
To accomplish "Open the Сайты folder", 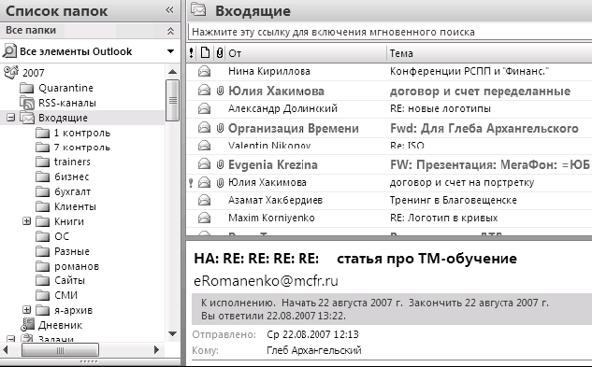I will [69, 280].
